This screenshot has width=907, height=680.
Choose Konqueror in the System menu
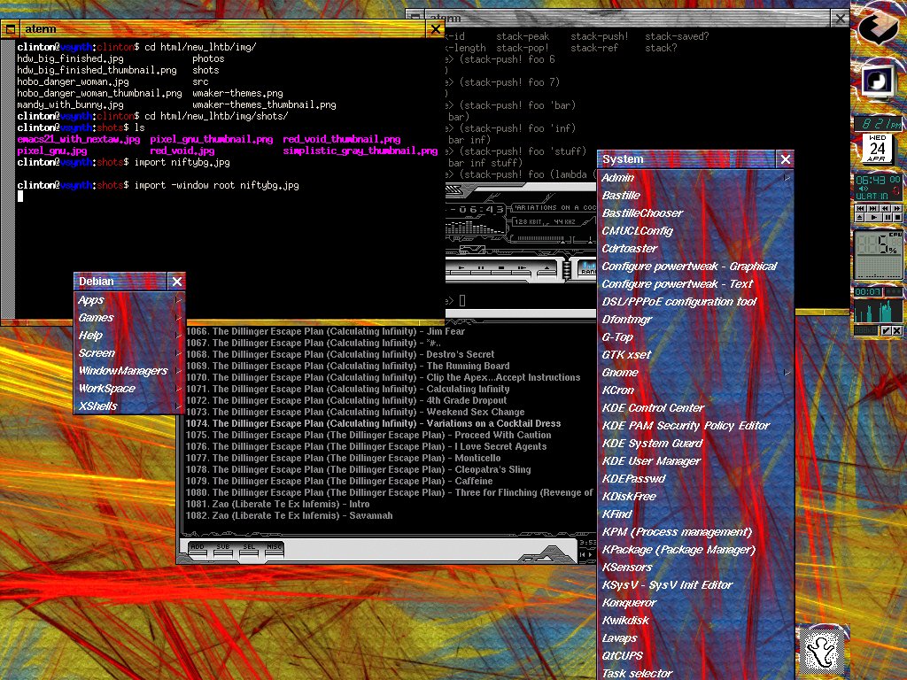coord(628,603)
